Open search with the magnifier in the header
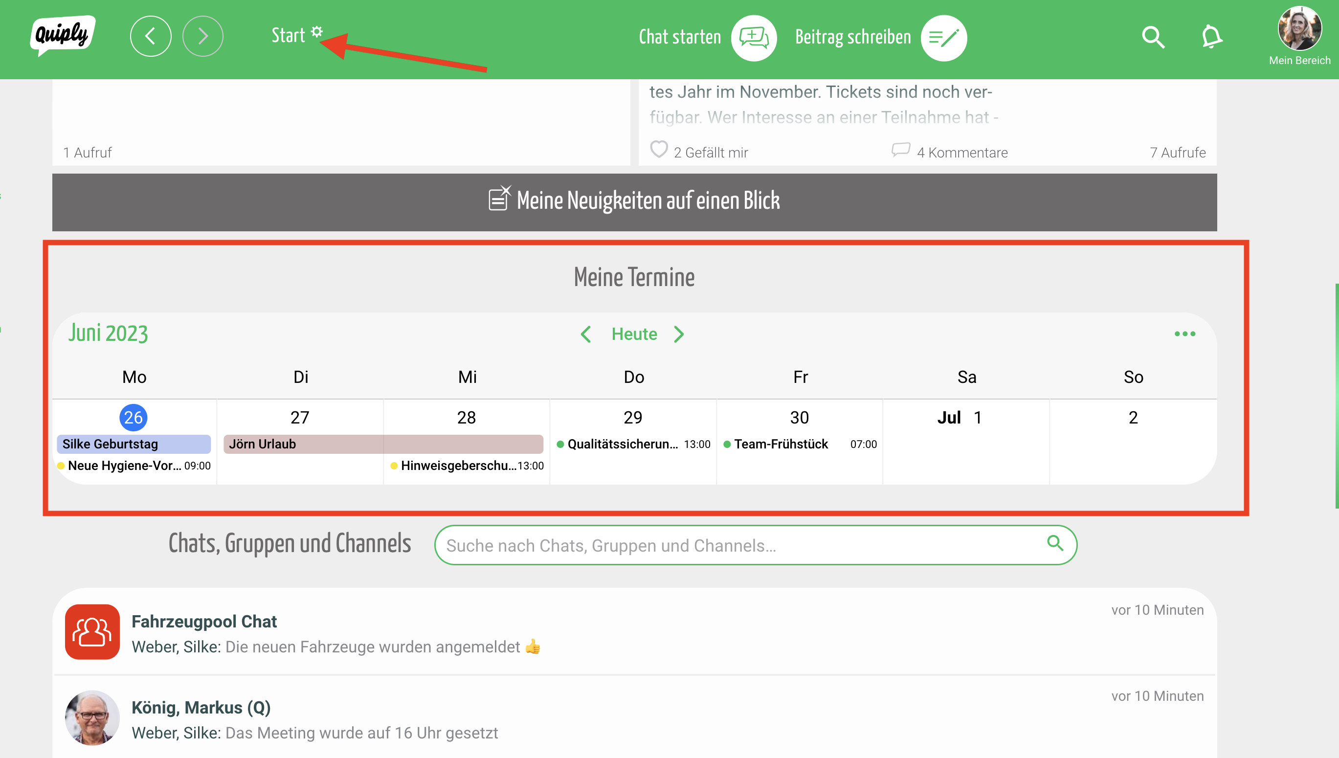This screenshot has width=1339, height=758. tap(1153, 38)
